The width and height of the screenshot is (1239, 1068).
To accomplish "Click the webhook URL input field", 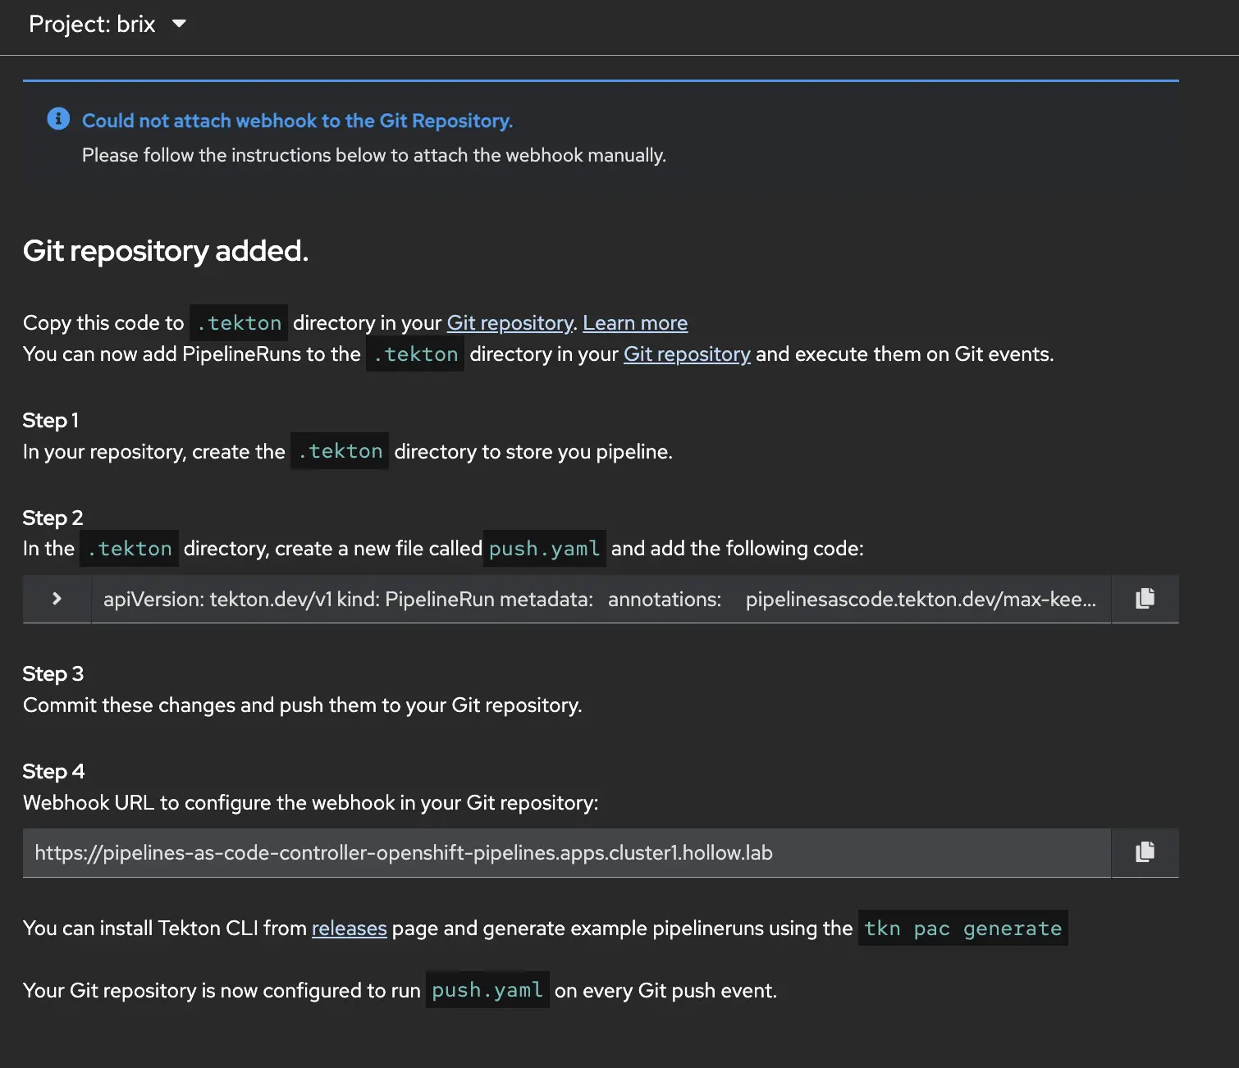I will click(x=567, y=853).
